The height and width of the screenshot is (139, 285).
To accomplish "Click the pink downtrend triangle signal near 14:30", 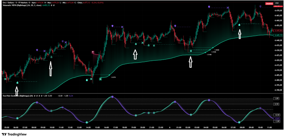I will pyautogui.click(x=93, y=52).
